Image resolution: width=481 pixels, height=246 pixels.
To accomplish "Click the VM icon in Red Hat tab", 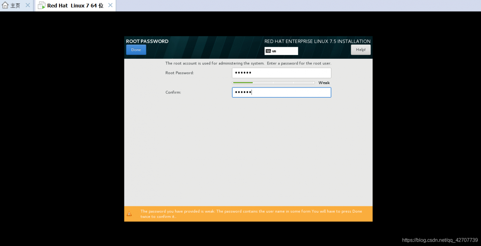I will point(42,6).
